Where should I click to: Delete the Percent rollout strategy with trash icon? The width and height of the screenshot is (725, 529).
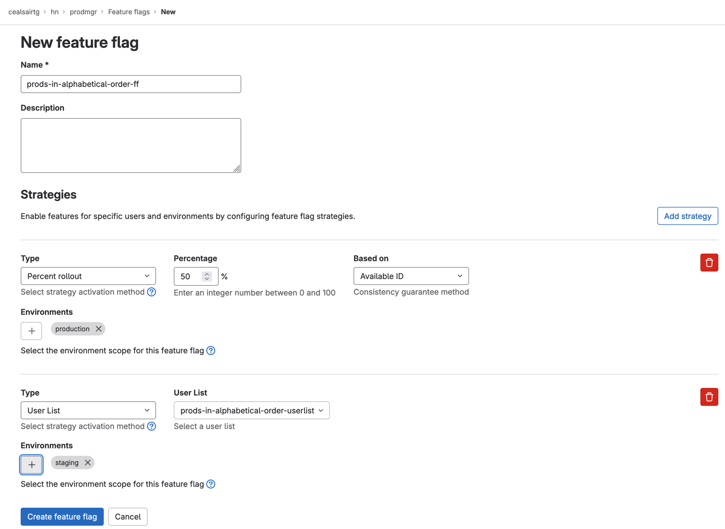709,262
